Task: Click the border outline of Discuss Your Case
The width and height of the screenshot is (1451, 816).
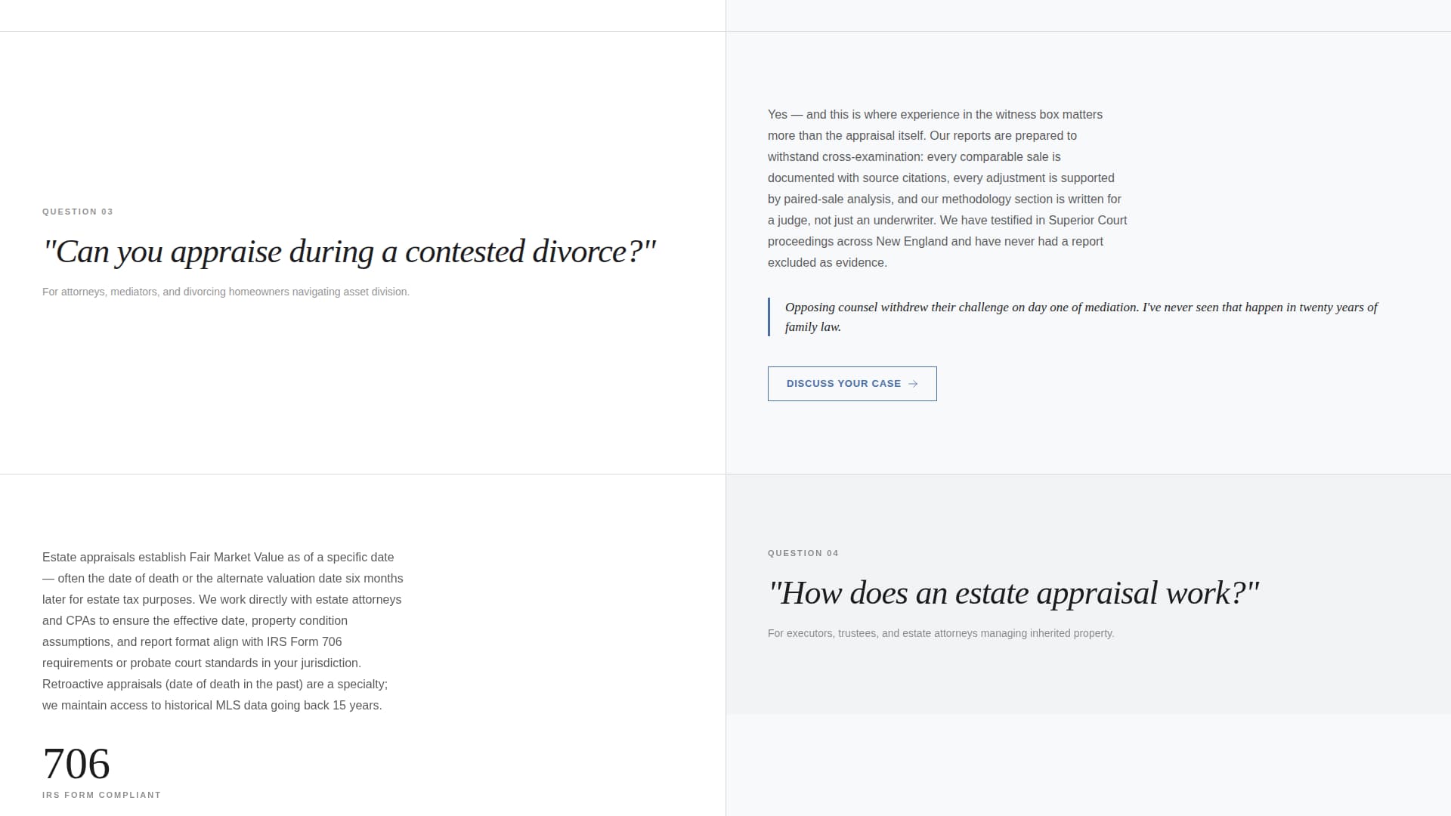Action: (852, 367)
